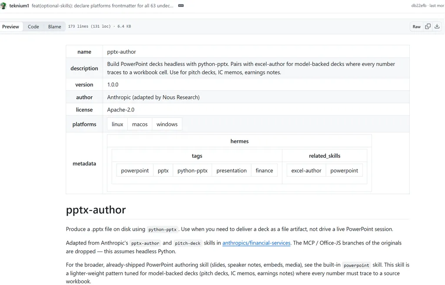Click the platforms row label
The height and width of the screenshot is (285, 445).
[84, 124]
